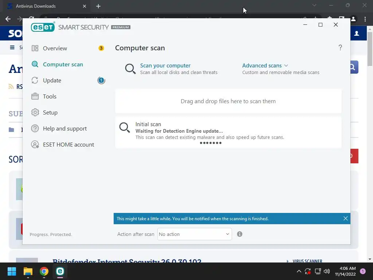The width and height of the screenshot is (373, 280).
Task: Open the clock showing 4:06 AM
Action: pos(345,271)
